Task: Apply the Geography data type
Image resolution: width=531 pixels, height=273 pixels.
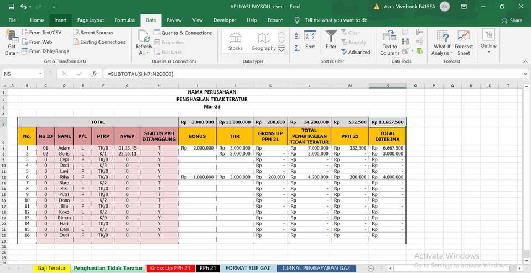Action: point(263,42)
